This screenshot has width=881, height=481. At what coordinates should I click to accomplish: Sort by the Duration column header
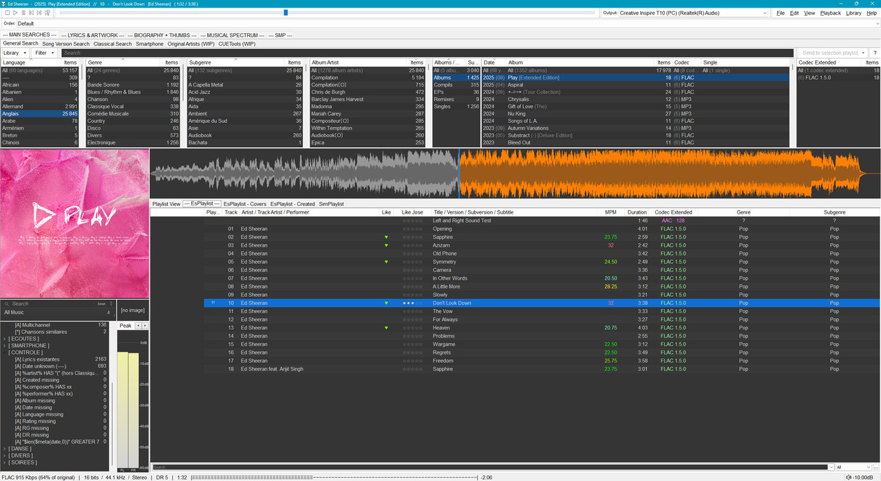pyautogui.click(x=637, y=212)
